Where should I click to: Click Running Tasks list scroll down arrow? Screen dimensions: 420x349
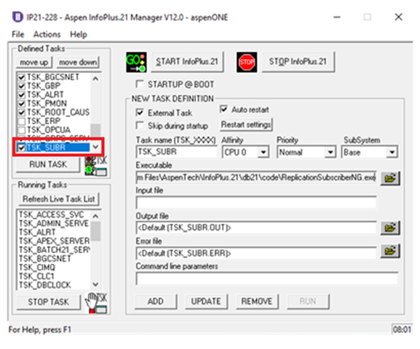96,284
